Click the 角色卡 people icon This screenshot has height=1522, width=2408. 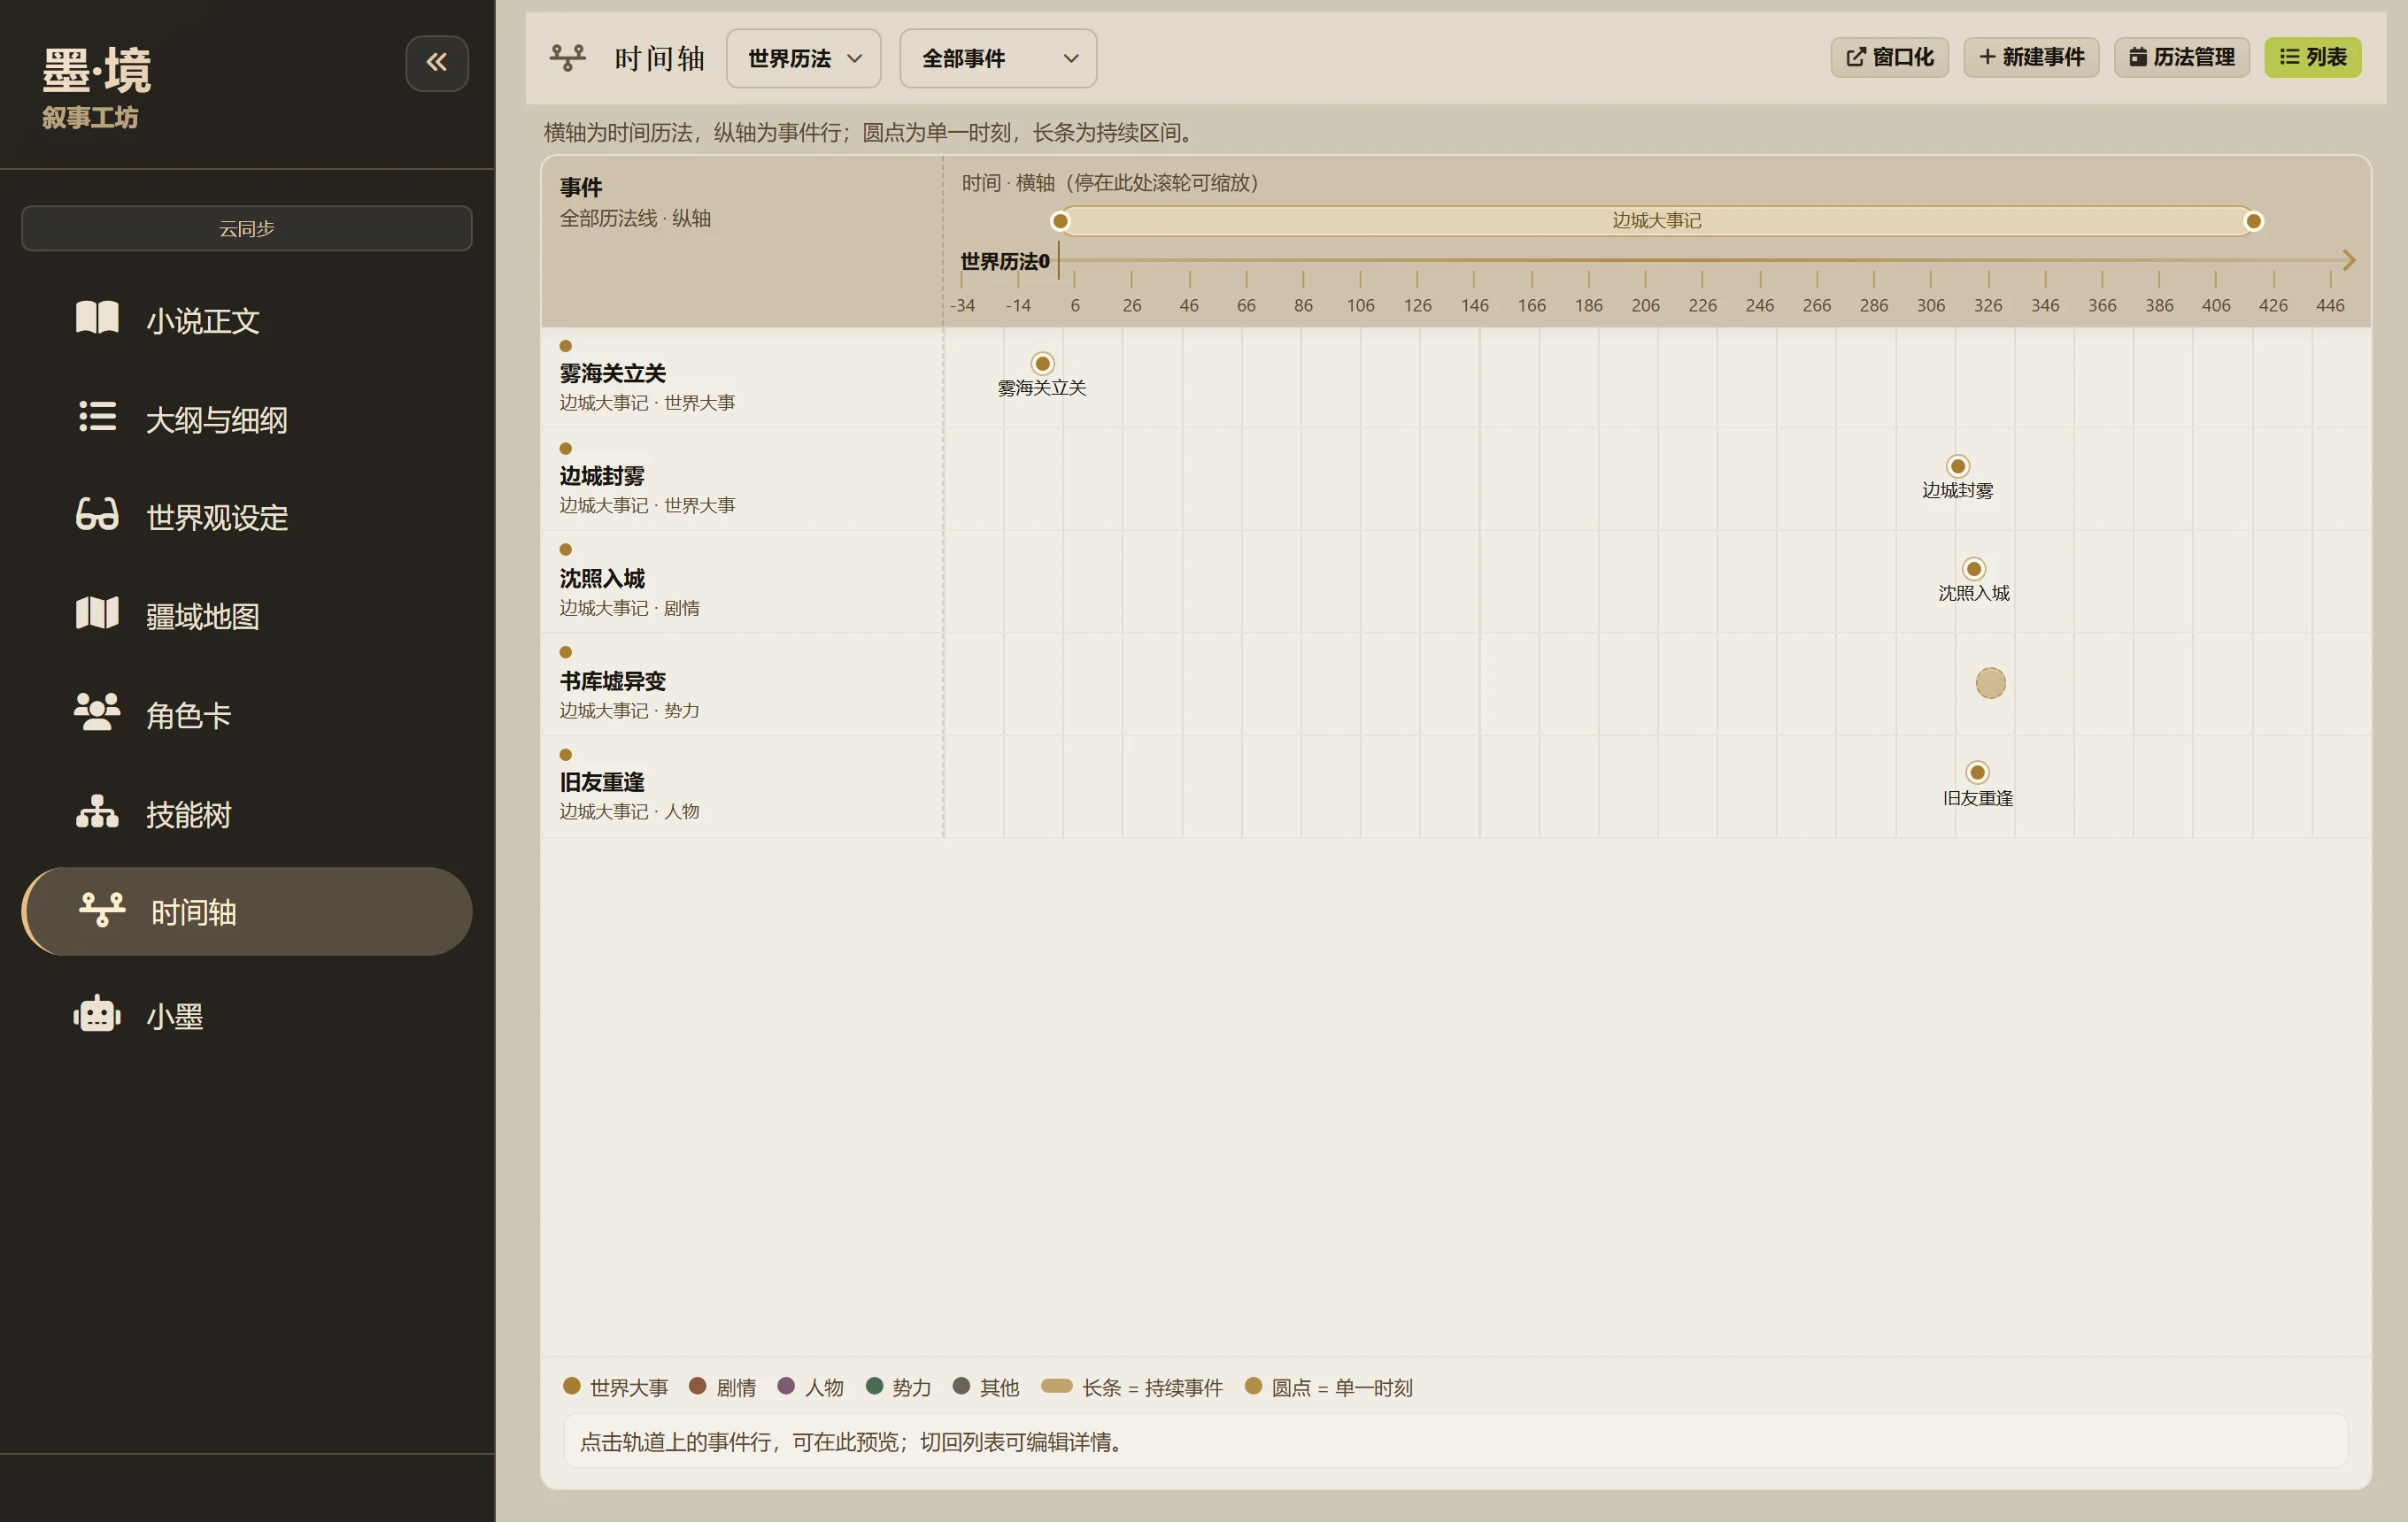[97, 712]
